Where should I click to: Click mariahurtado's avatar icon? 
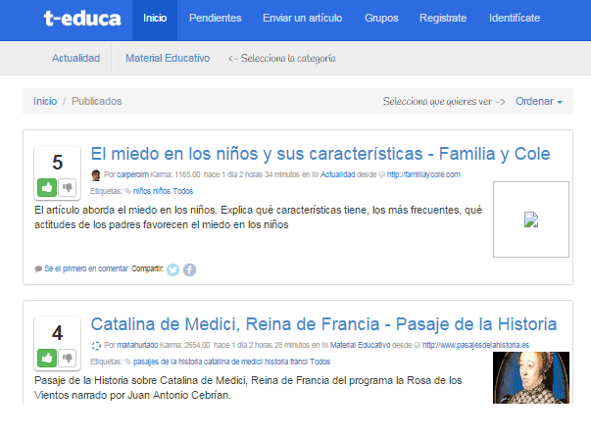coord(96,346)
